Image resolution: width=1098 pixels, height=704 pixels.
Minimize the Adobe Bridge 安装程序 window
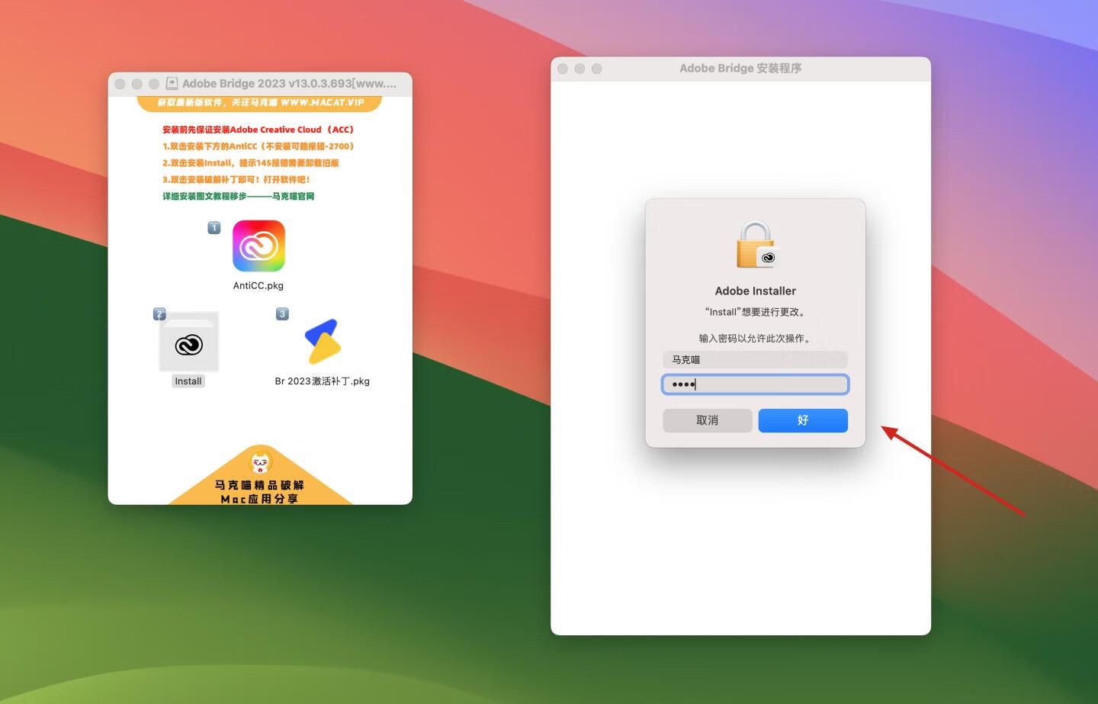pos(579,69)
